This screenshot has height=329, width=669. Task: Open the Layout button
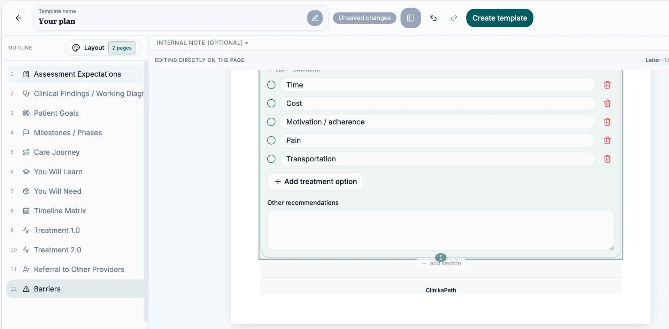coord(103,48)
